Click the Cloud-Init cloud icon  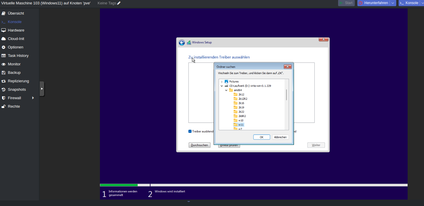4,39
